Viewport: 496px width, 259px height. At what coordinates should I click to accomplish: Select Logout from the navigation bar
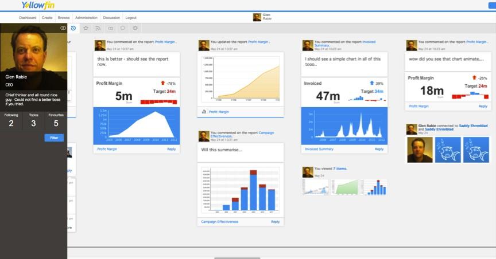pyautogui.click(x=131, y=18)
